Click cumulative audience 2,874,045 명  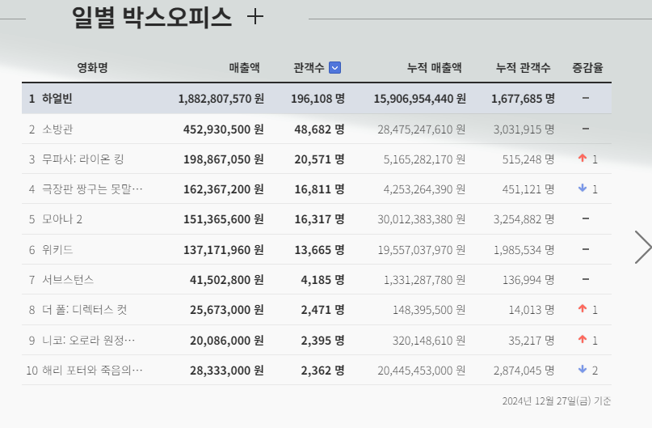click(x=524, y=371)
